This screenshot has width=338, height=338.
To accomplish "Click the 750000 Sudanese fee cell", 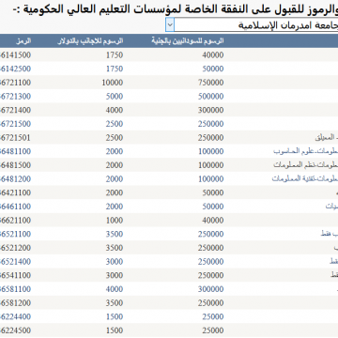I will 210,83.
